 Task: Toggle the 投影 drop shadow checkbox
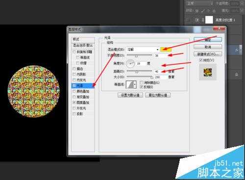point(74,114)
